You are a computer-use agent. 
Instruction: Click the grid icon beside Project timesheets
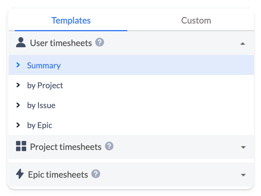point(21,146)
